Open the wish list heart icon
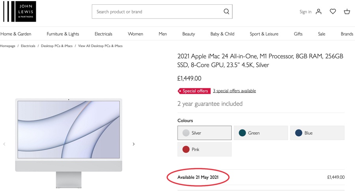Image resolution: width=355 pixels, height=191 pixels. tap(333, 11)
